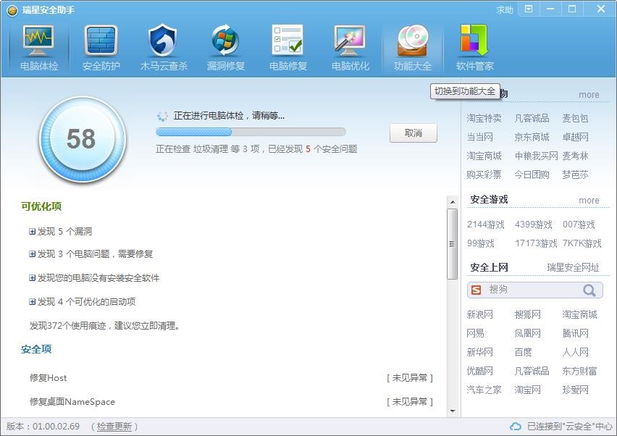Open the 京东商城 link
617x436 pixels.
[532, 138]
